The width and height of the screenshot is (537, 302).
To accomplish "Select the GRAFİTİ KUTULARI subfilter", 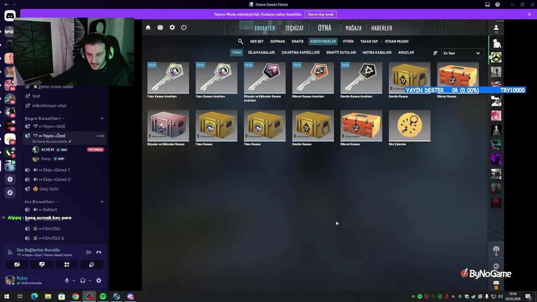I will (x=341, y=52).
